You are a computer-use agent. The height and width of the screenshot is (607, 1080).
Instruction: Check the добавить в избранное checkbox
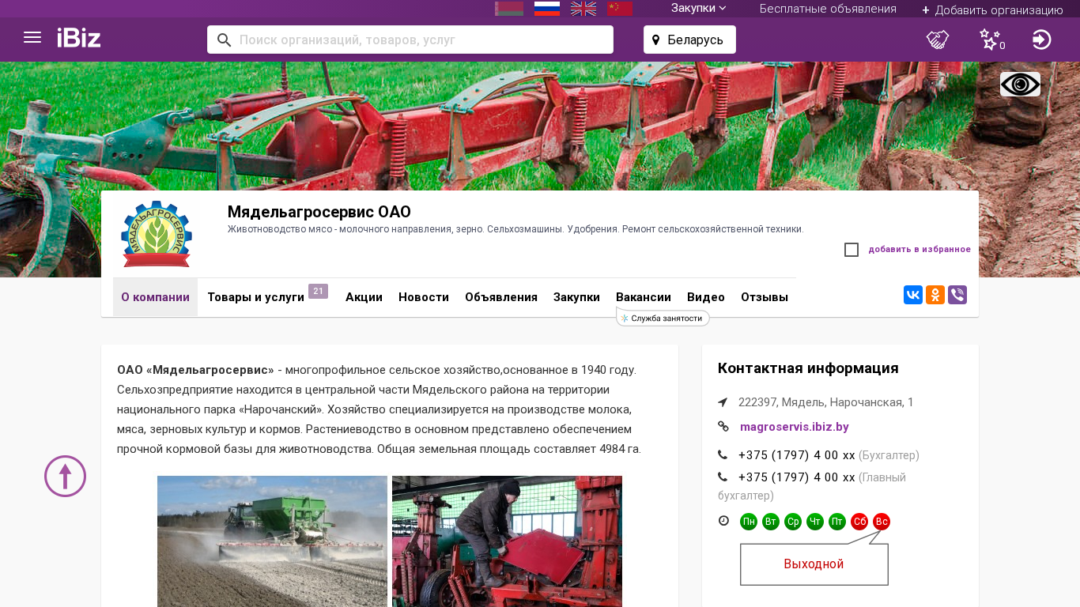852,250
